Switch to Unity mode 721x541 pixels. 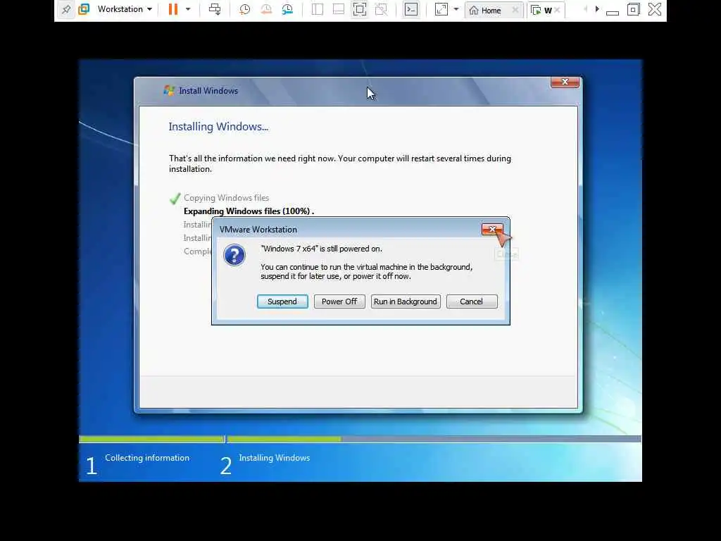pos(381,9)
